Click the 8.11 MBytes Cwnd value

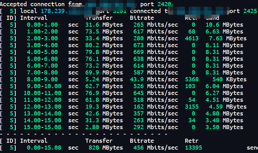[224, 45]
